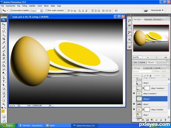Select the Burn tool

pos(4,73)
